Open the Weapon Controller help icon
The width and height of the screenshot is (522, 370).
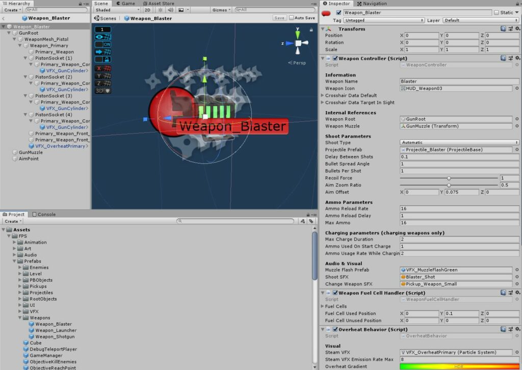pyautogui.click(x=503, y=58)
